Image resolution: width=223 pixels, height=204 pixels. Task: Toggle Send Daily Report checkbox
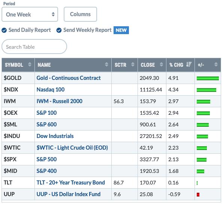pos(4,30)
